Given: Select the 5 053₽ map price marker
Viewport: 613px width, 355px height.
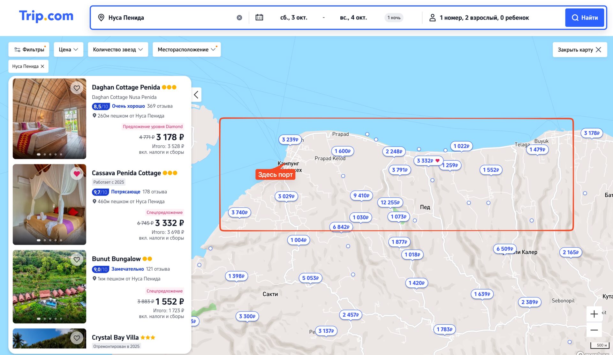Looking at the screenshot, I should pyautogui.click(x=310, y=278).
